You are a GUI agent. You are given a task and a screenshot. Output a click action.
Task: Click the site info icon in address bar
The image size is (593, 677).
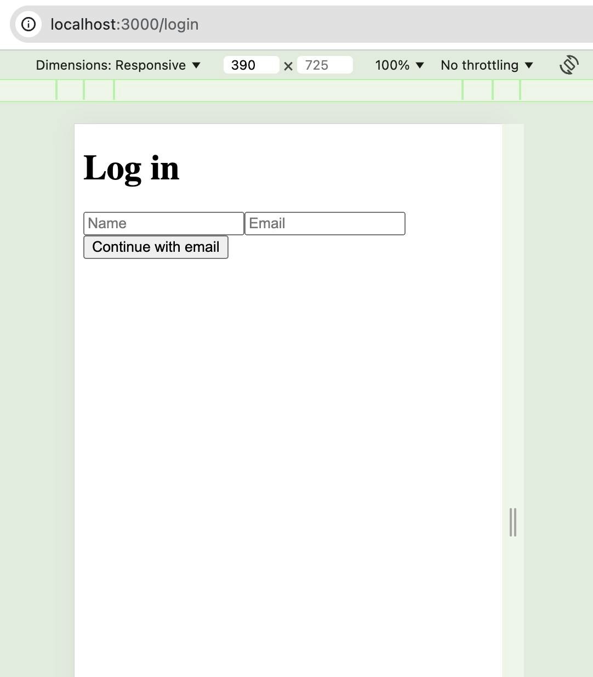(28, 24)
